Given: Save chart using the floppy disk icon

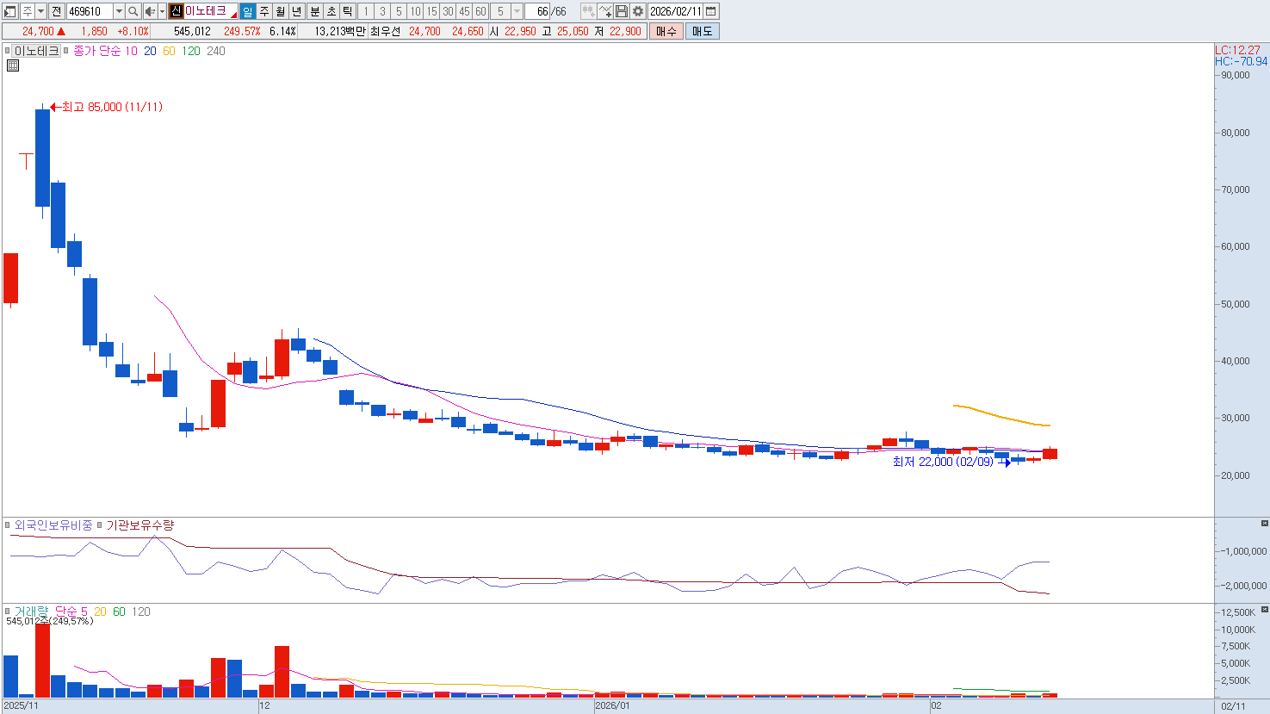Looking at the screenshot, I should (622, 11).
